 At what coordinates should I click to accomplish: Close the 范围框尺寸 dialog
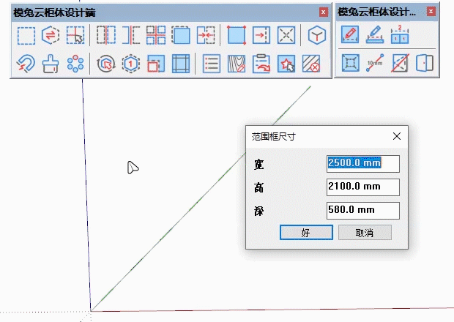pos(397,136)
